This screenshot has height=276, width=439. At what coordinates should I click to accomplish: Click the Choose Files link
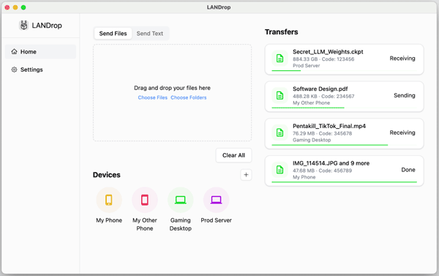[153, 97]
